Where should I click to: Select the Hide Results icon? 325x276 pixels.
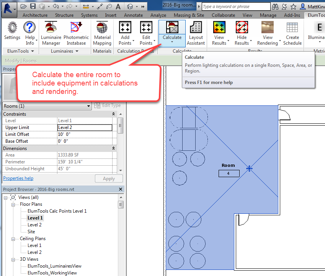coord(242,33)
